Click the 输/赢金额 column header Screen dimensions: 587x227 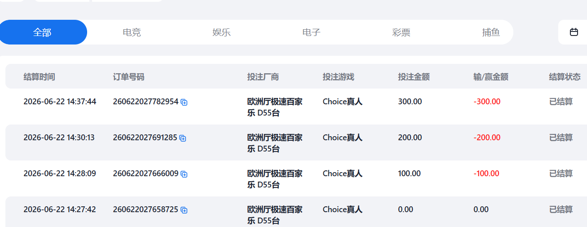point(491,77)
